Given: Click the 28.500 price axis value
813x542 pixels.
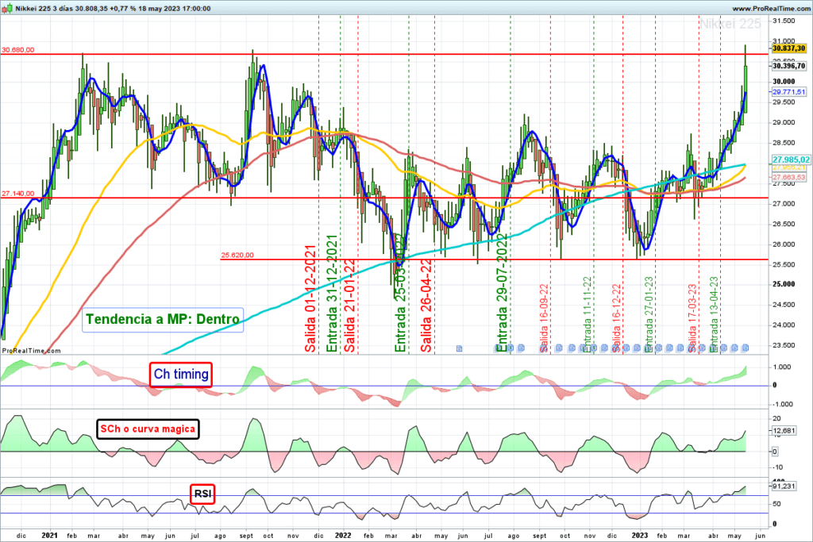Looking at the screenshot, I should (784, 143).
